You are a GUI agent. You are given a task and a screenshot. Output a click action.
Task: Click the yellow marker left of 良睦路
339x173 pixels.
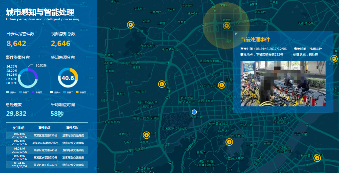(x=162, y=84)
